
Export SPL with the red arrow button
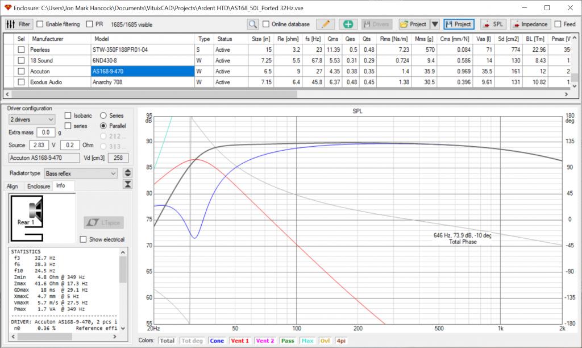(x=493, y=24)
